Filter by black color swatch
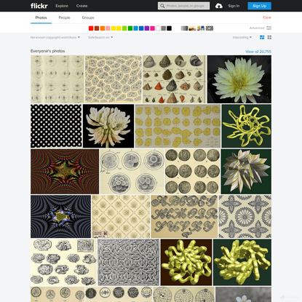 170,28
